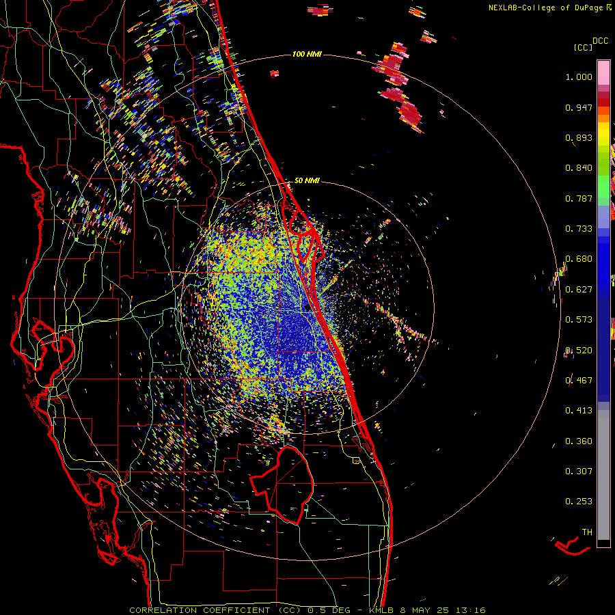Pick the orange segment of the color bar
615x615 pixels.
click(603, 118)
